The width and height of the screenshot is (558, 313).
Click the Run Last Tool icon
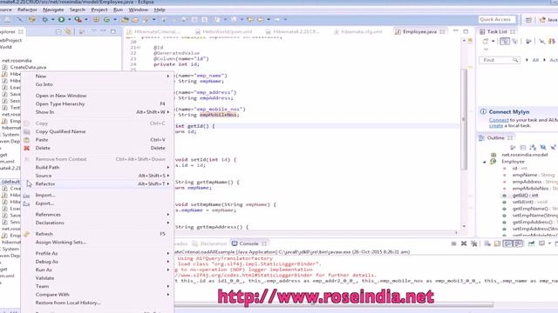click(x=78, y=19)
